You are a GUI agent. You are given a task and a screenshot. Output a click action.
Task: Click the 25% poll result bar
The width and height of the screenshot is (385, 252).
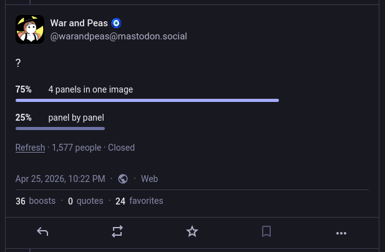pos(60,128)
